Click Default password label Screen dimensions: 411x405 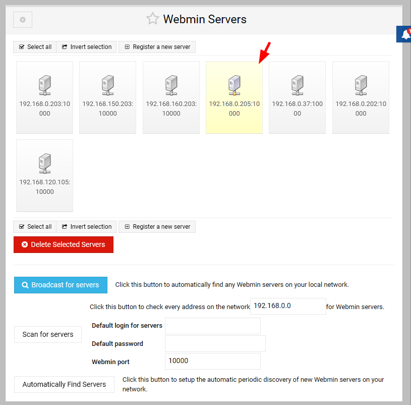pos(118,344)
